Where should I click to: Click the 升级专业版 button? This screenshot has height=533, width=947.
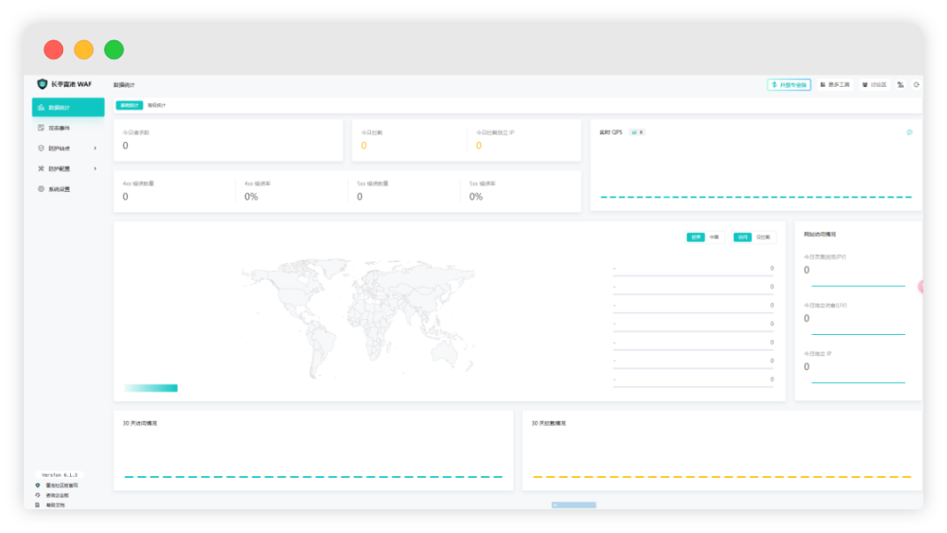789,84
